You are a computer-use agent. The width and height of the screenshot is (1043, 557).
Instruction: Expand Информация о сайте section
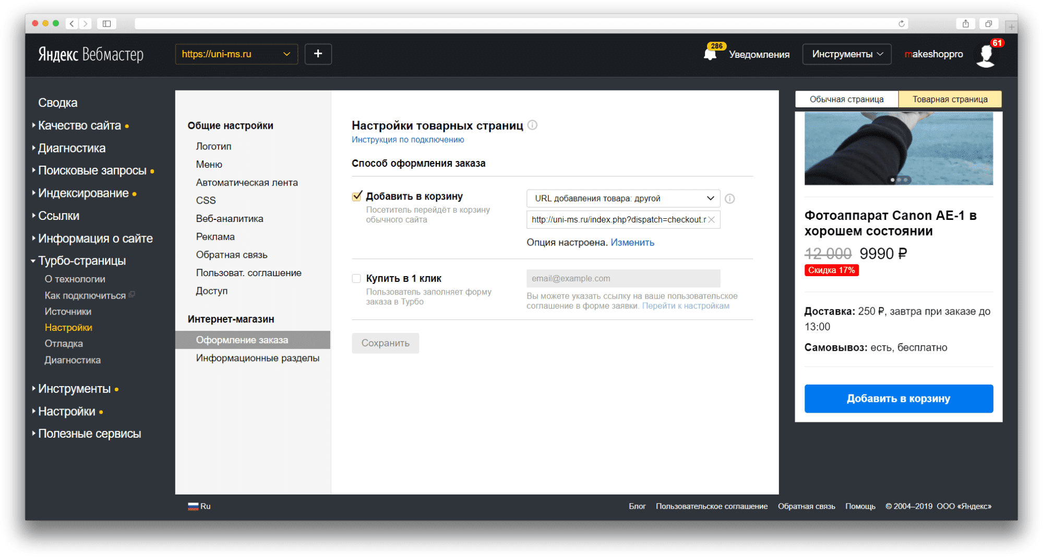95,238
